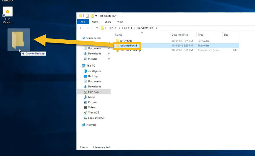Select Quick access in navigation pane
Viewport: 255px width, 156px height.
point(94,38)
